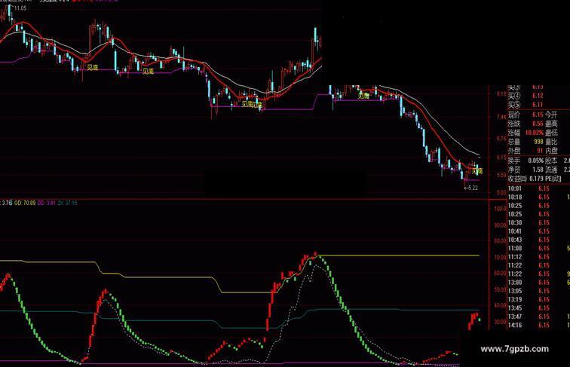Click the 净资 value 1.58
Image resolution: width=570 pixels, height=367 pixels.
pyautogui.click(x=538, y=170)
